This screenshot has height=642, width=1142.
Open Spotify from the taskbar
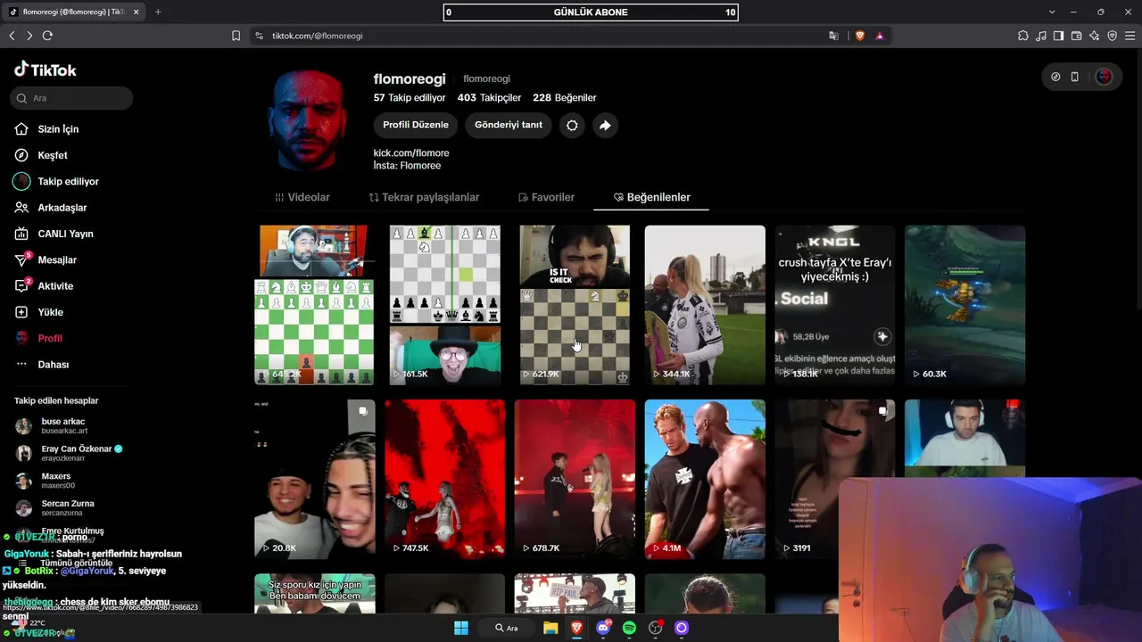point(629,628)
